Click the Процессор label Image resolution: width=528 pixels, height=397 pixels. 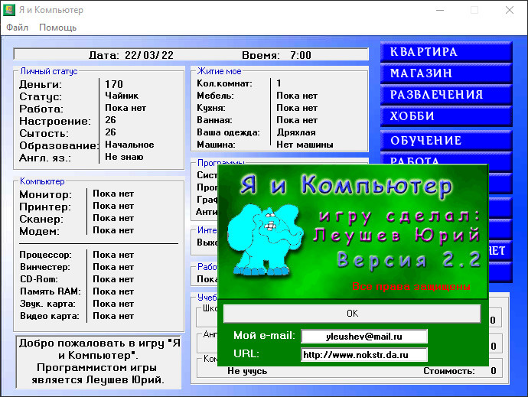click(45, 255)
